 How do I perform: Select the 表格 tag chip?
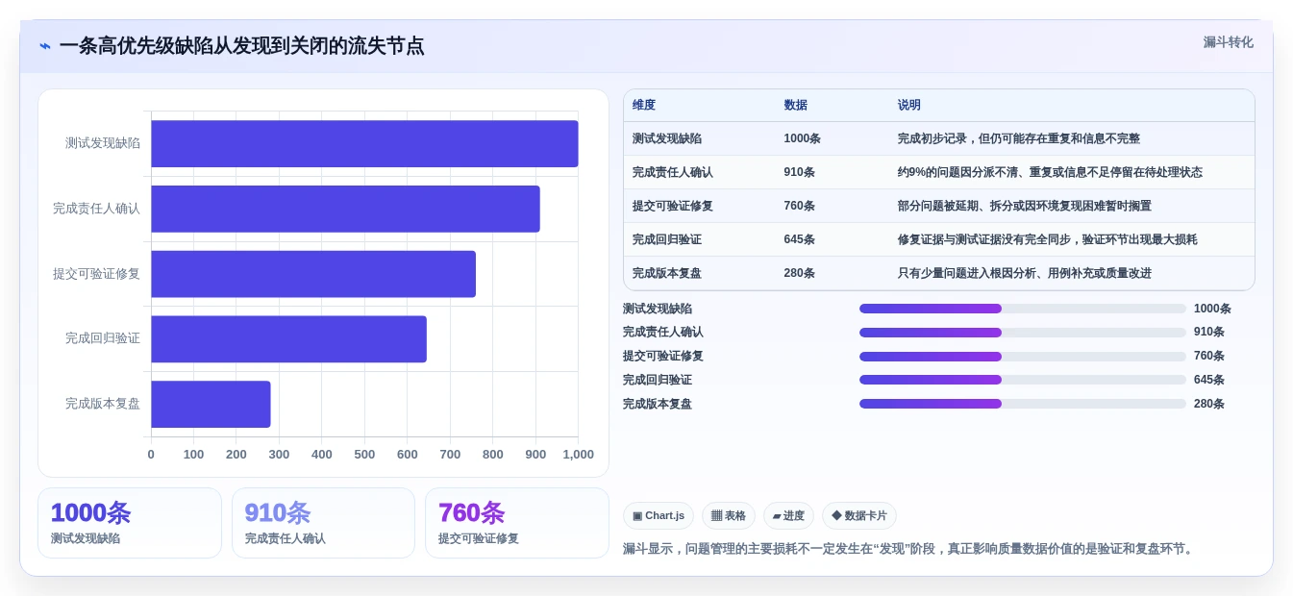coord(729,515)
